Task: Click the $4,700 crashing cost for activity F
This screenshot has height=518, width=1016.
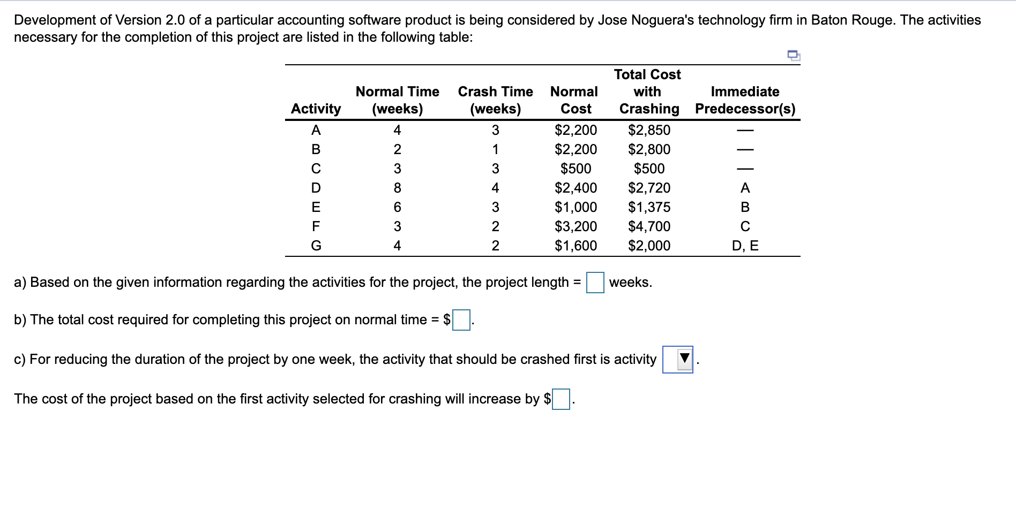Action: coord(648,226)
